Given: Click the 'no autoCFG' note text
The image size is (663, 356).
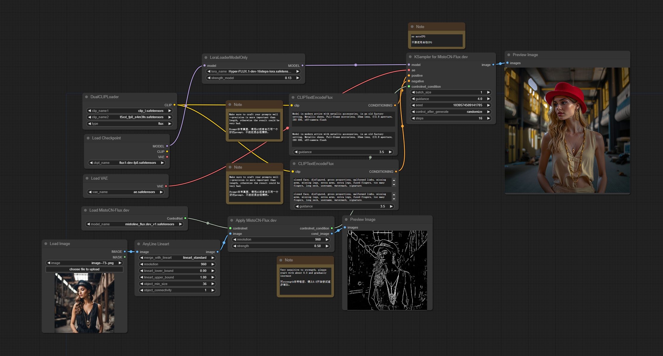Looking at the screenshot, I should [436, 40].
